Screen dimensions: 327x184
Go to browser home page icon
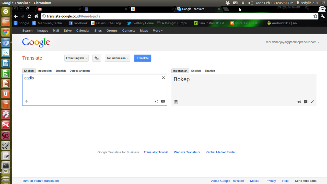pos(36,16)
